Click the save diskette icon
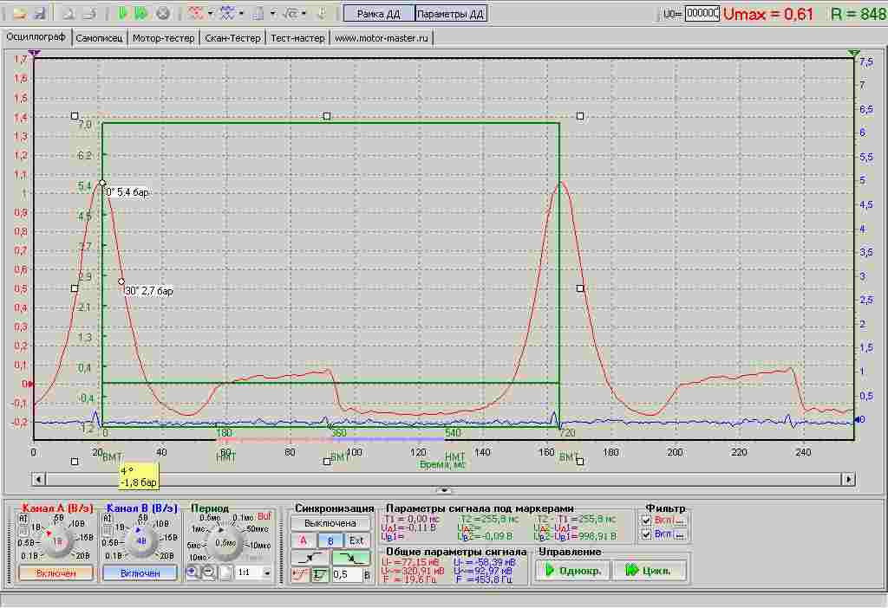The image size is (888, 608). (39, 13)
